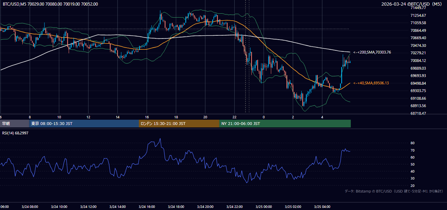
Task: Click hour tick 4 under price chart
Action: coord(322,117)
